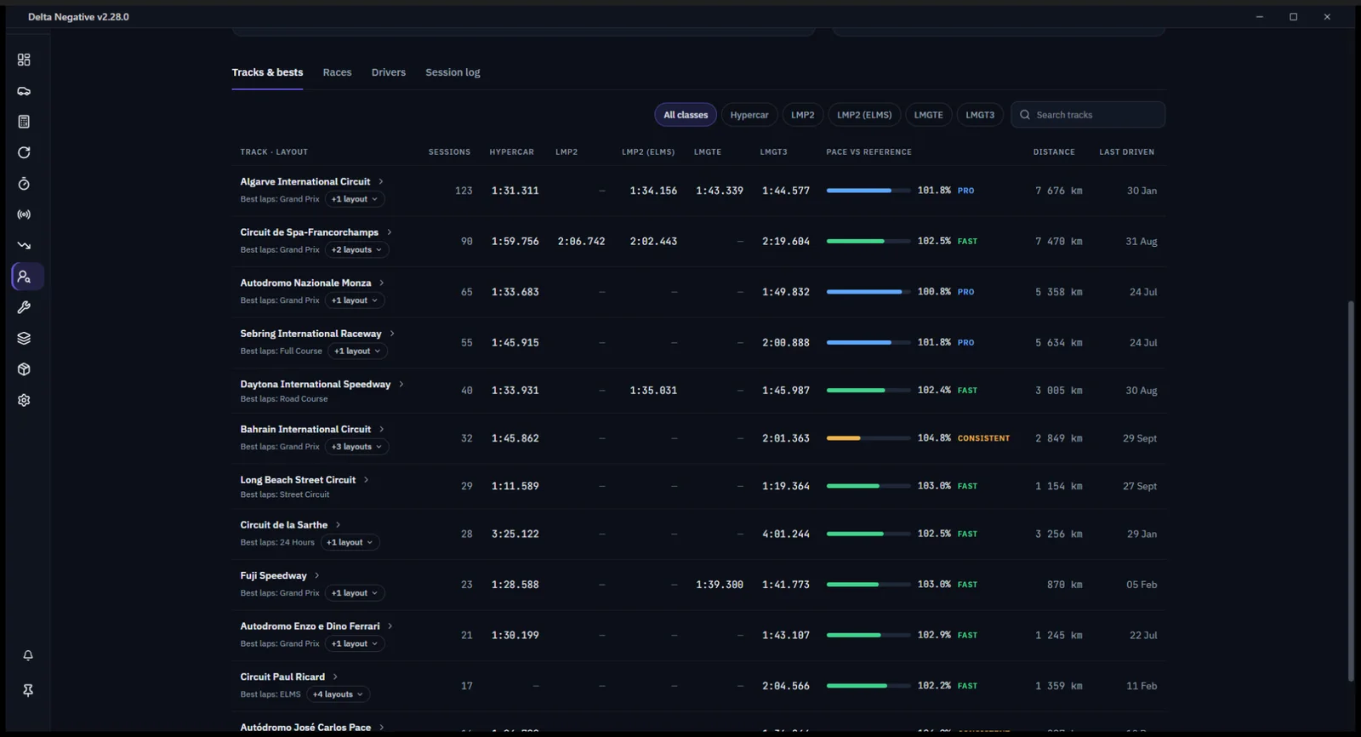Open the downward trend sidebar icon
This screenshot has height=737, width=1361.
click(24, 245)
